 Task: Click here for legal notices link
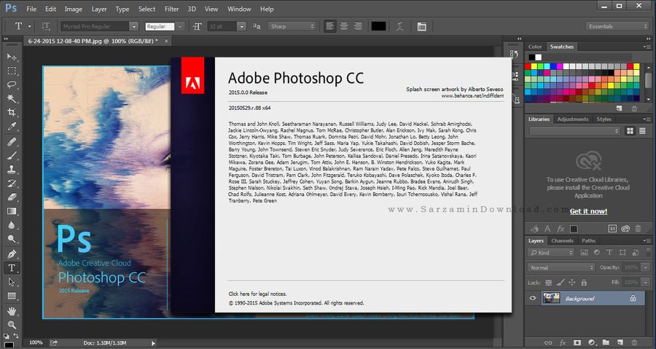click(257, 294)
